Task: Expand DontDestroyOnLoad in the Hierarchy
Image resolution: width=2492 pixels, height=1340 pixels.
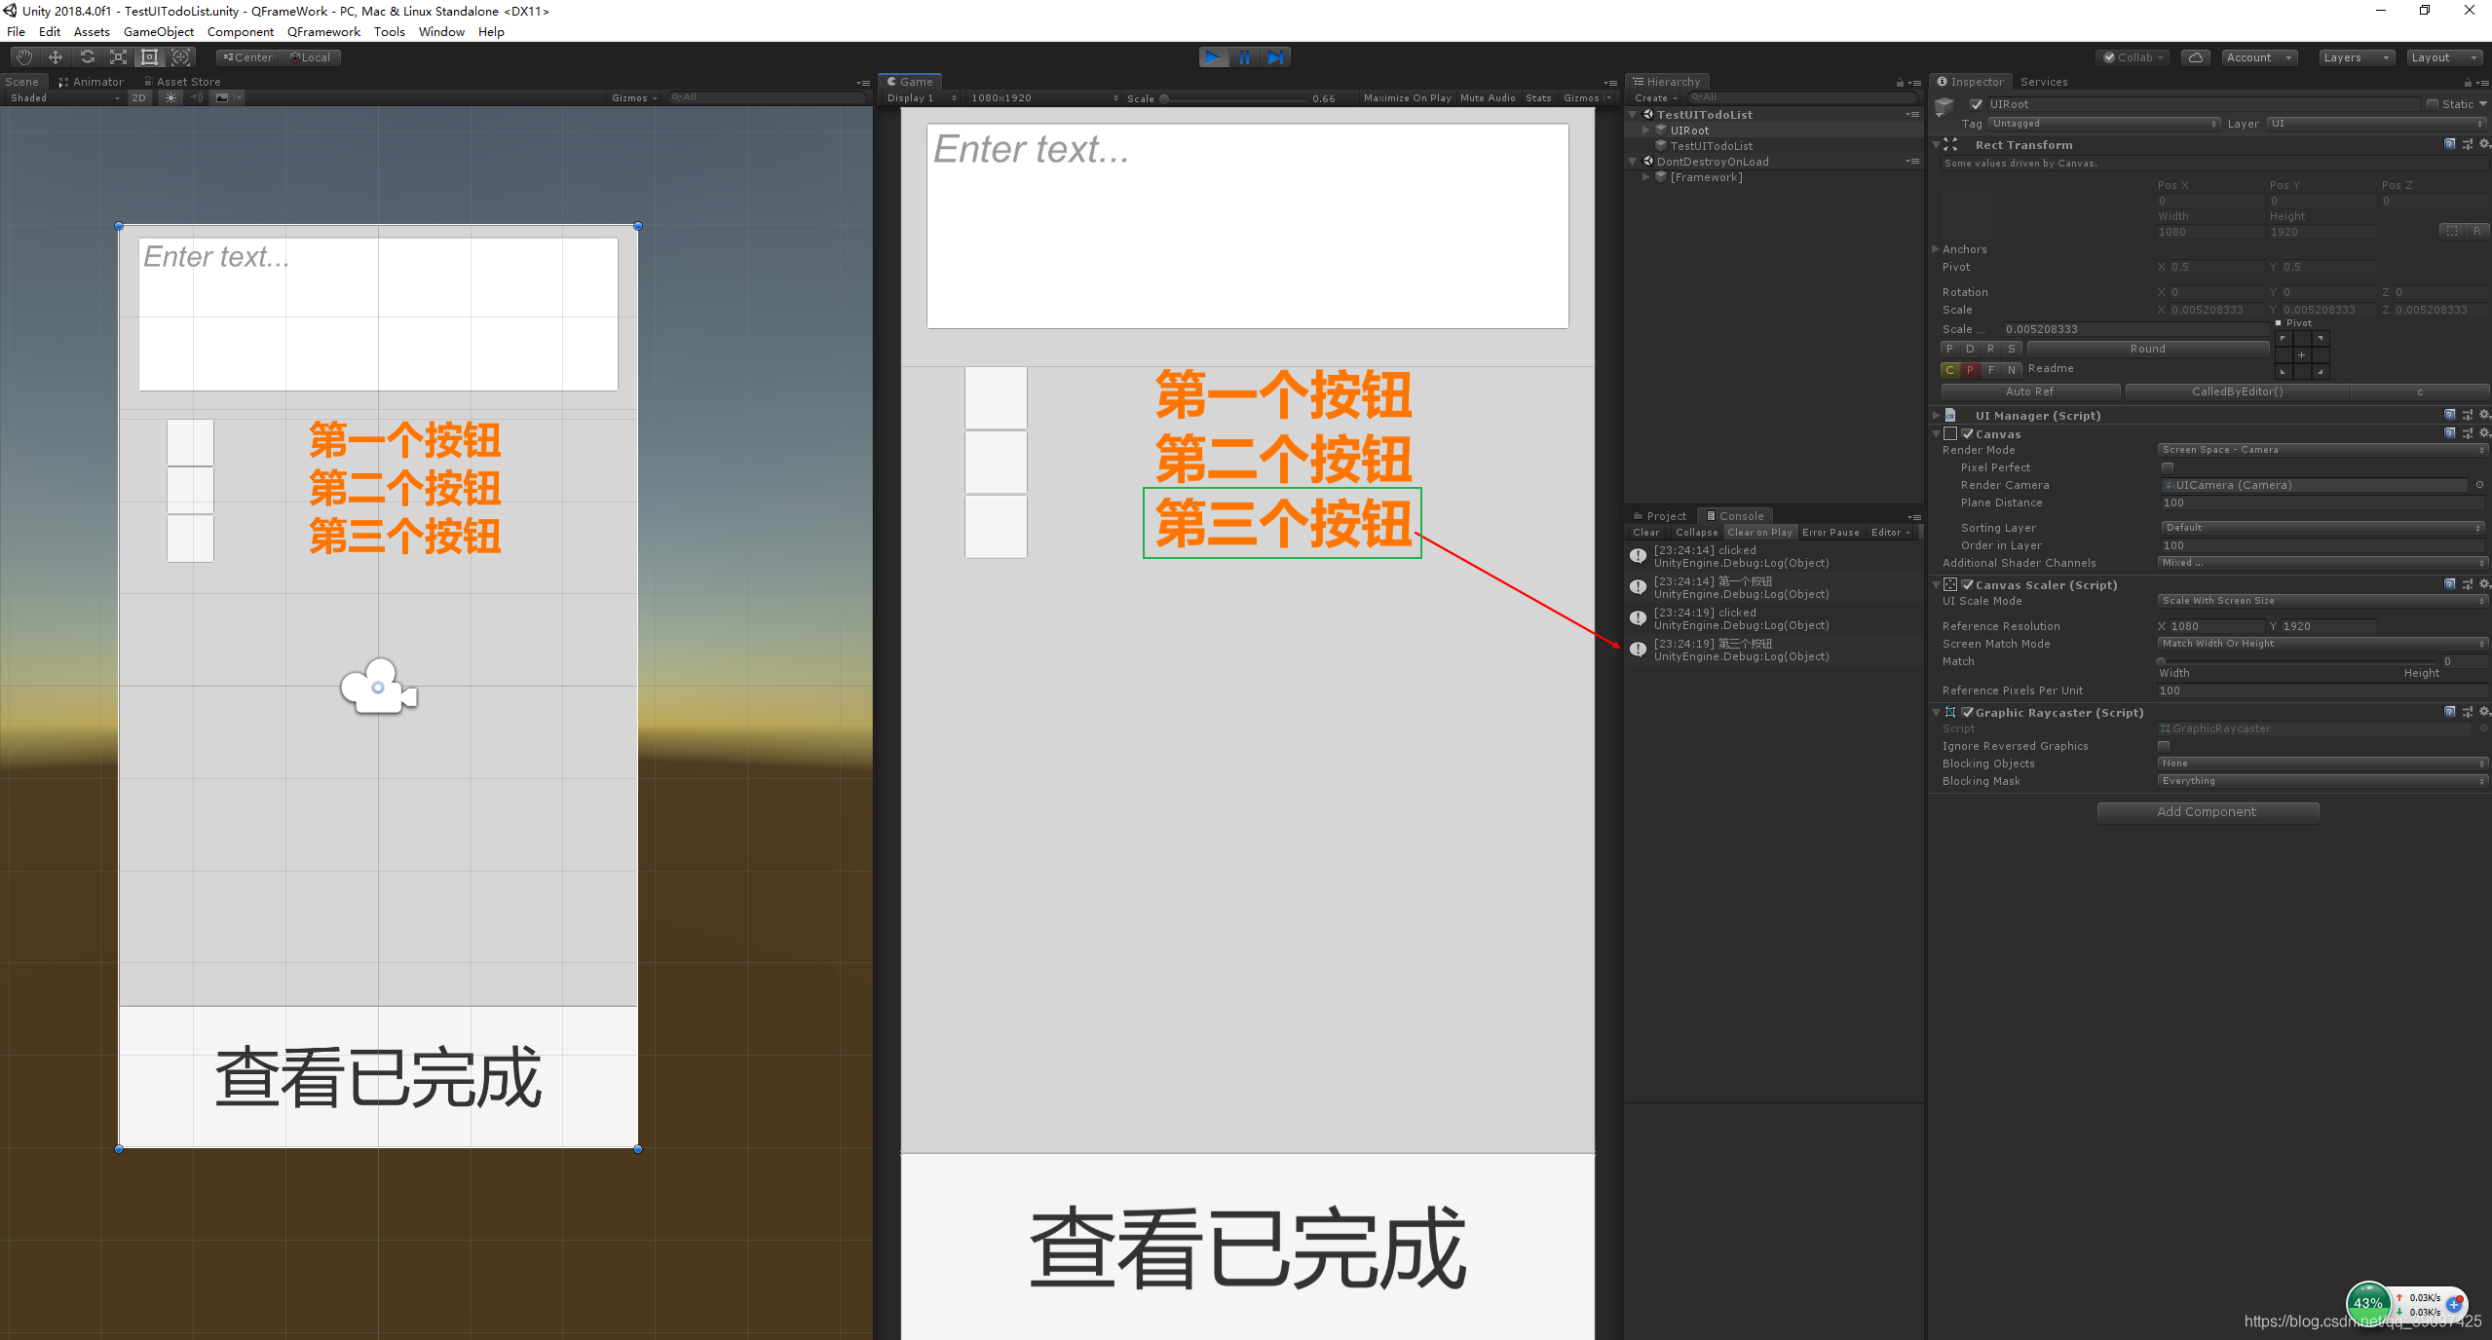Action: point(1633,161)
